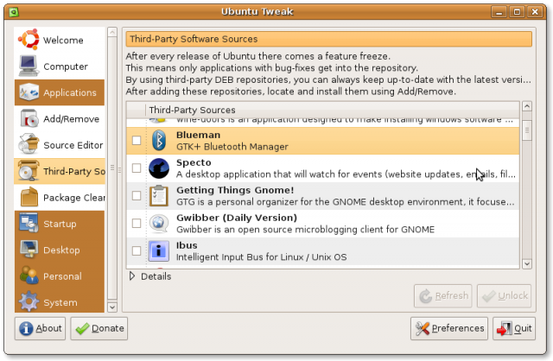Click the Third-Party Sources sidebar icon
This screenshot has height=361, width=553.
point(29,171)
